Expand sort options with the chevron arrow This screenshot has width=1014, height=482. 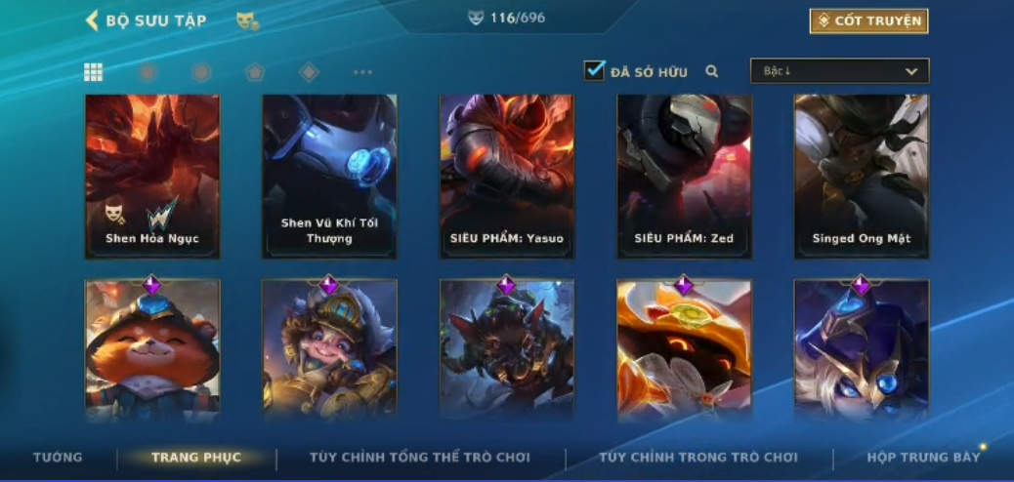(911, 72)
